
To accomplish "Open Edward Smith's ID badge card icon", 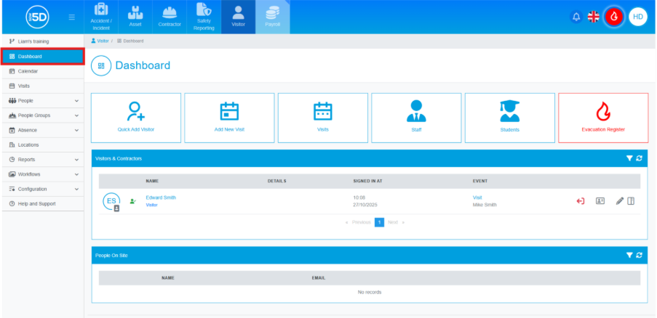I will pyautogui.click(x=600, y=201).
